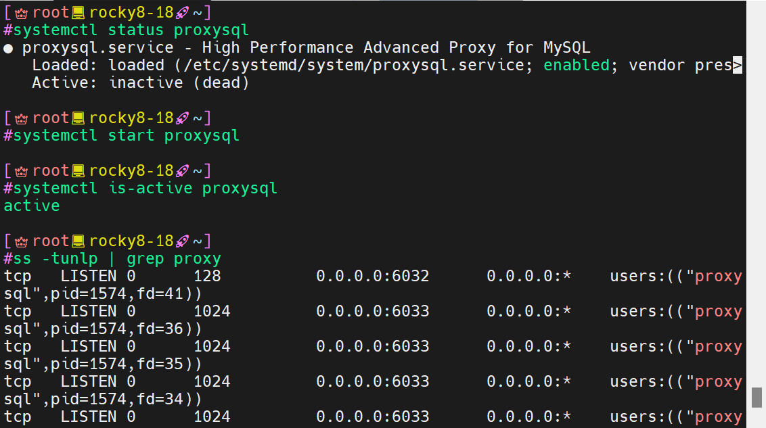Click the 'pid=1574,fd=34' text
The height and width of the screenshot is (428, 766).
(x=117, y=399)
